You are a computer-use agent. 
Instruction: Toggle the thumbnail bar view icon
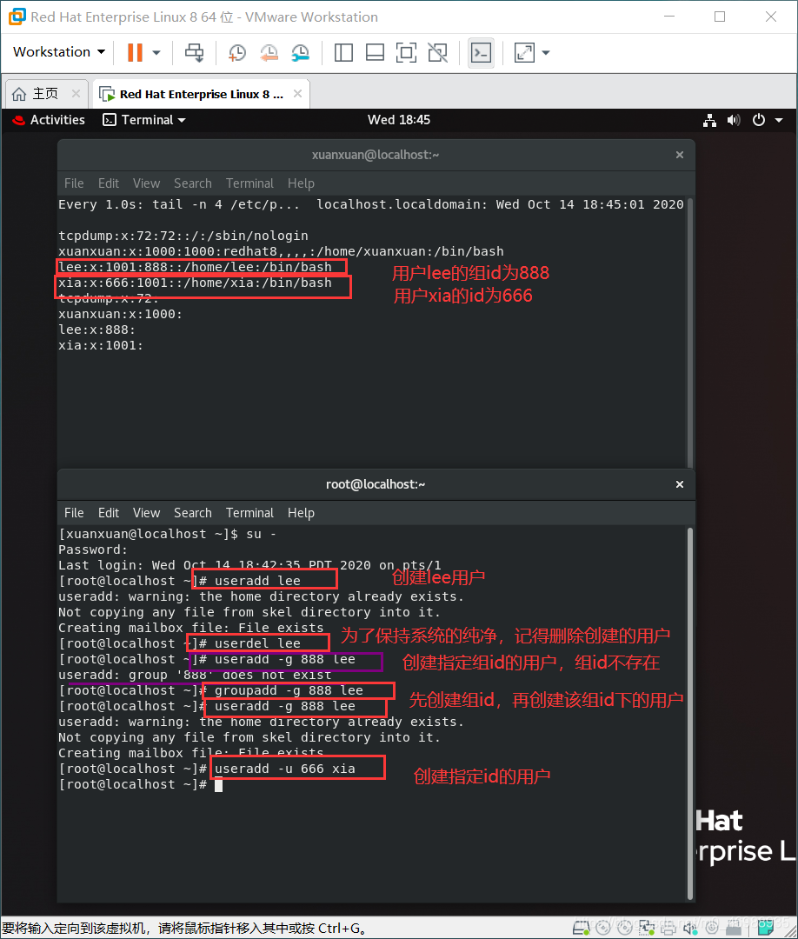pos(375,53)
